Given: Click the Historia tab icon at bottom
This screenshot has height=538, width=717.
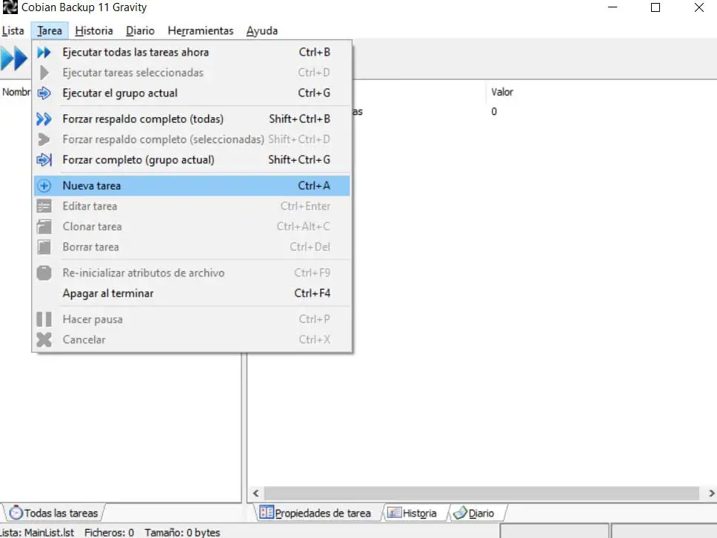Looking at the screenshot, I should 394,513.
